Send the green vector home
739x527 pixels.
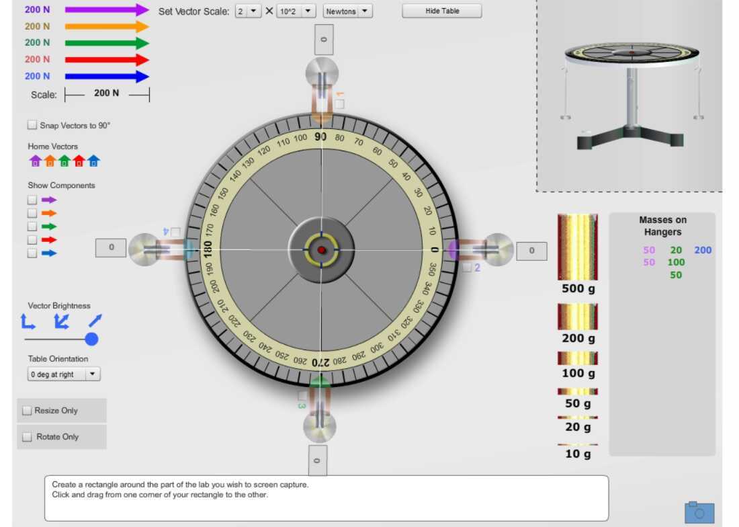click(x=64, y=161)
